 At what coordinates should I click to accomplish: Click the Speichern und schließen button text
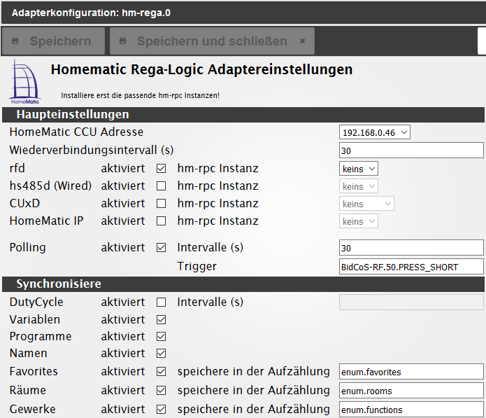click(x=212, y=41)
